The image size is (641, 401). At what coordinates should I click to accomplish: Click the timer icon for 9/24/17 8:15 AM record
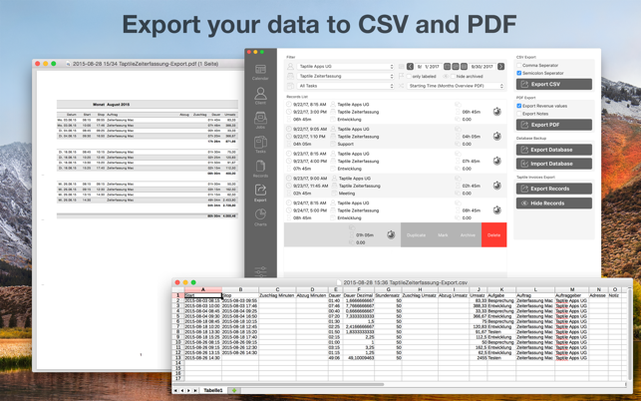pos(496,209)
